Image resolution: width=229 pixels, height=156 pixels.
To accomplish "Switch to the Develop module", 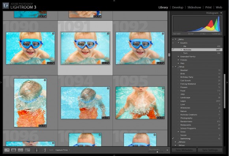I will (178, 7).
